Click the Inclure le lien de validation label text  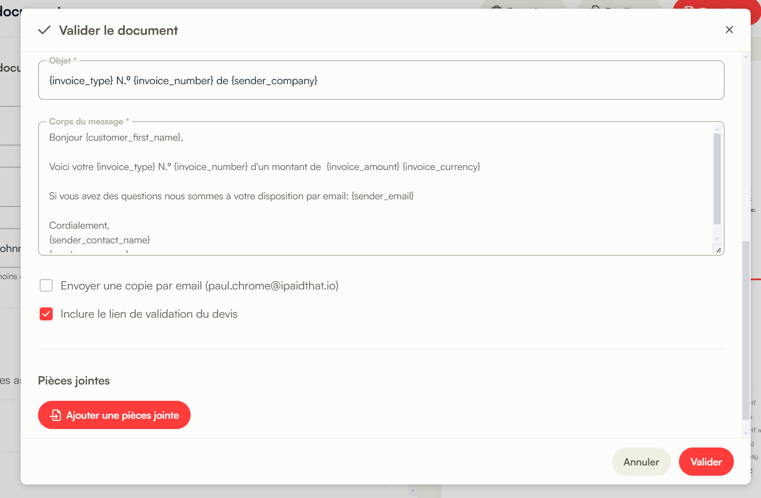coord(149,314)
